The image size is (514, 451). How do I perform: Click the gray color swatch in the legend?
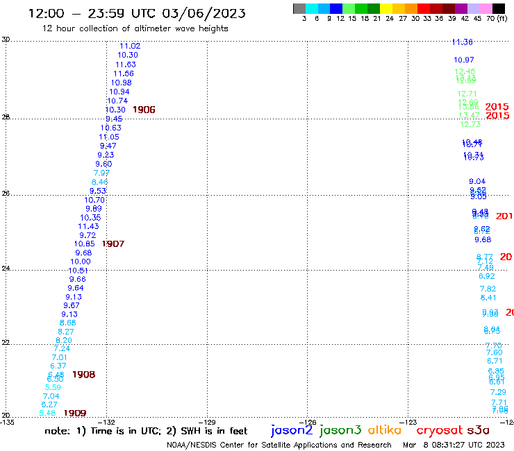[x=299, y=8]
